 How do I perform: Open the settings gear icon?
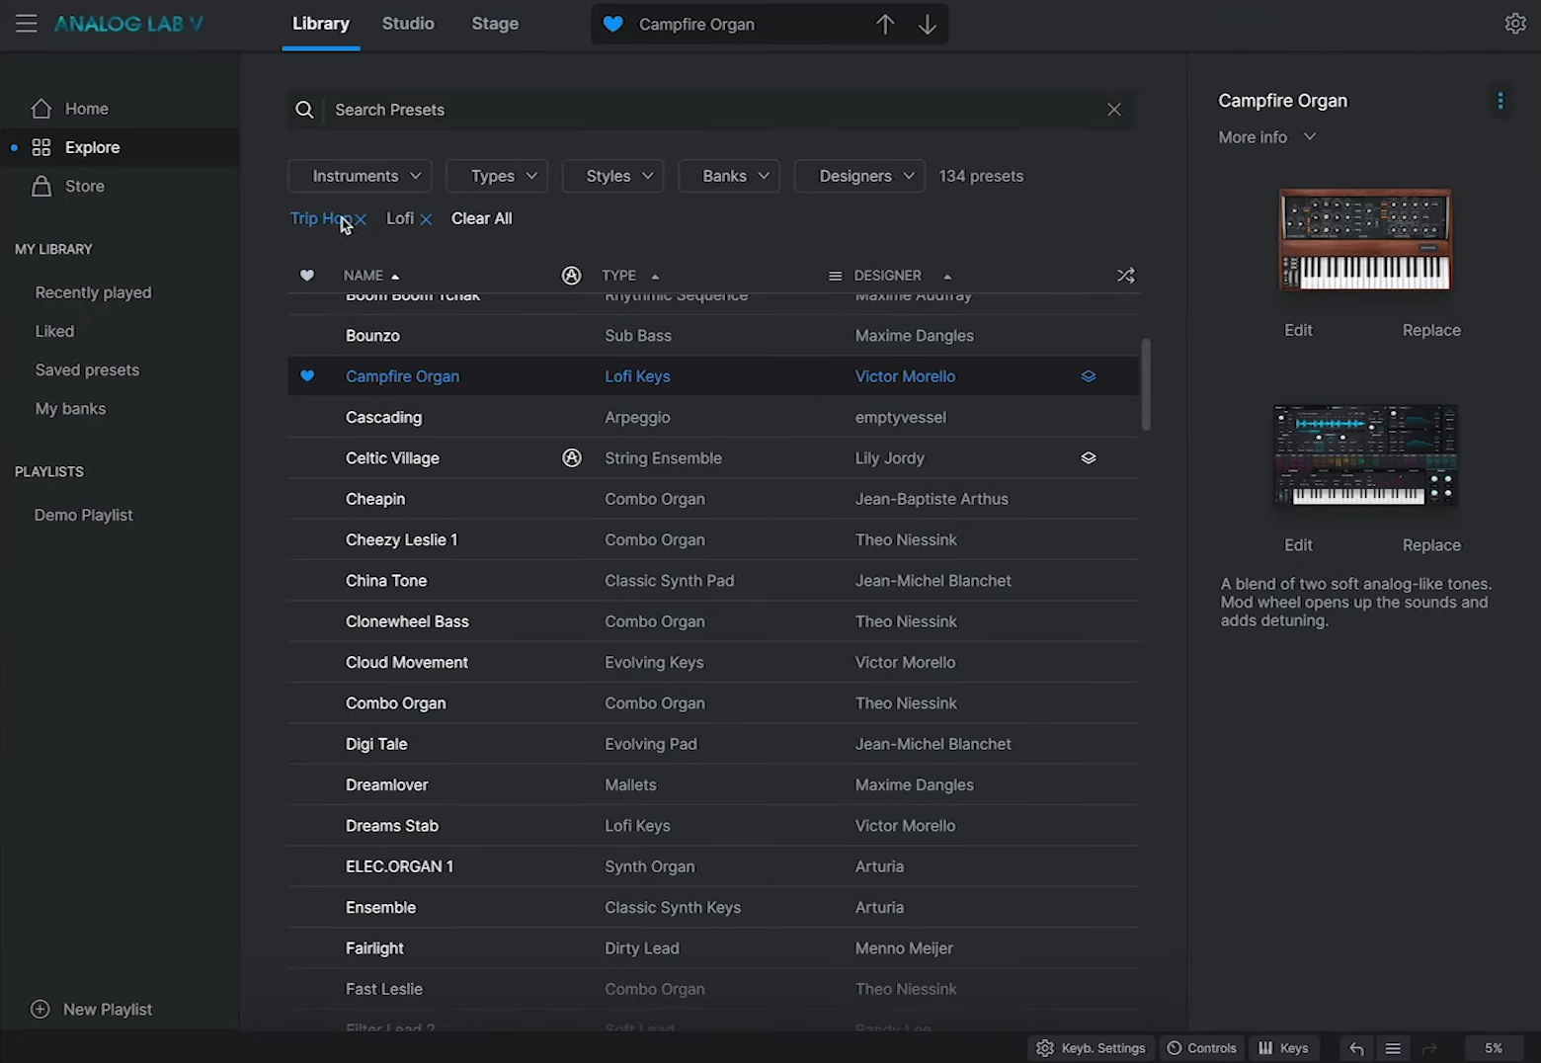pyautogui.click(x=1515, y=24)
